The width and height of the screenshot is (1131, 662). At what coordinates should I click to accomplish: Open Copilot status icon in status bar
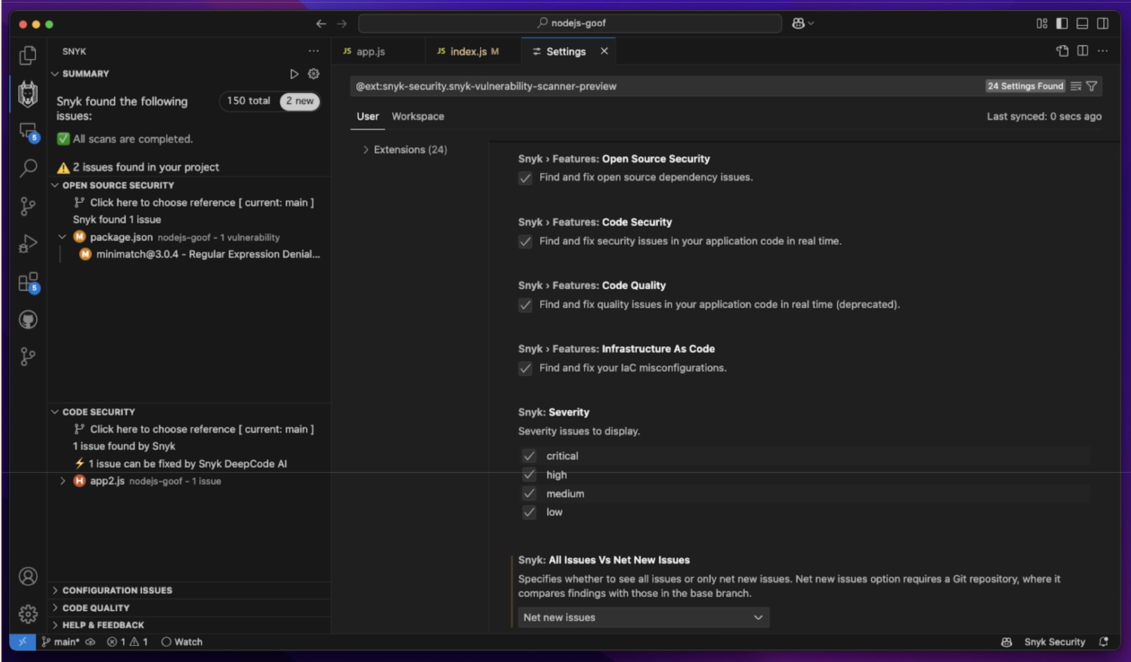pos(1006,642)
